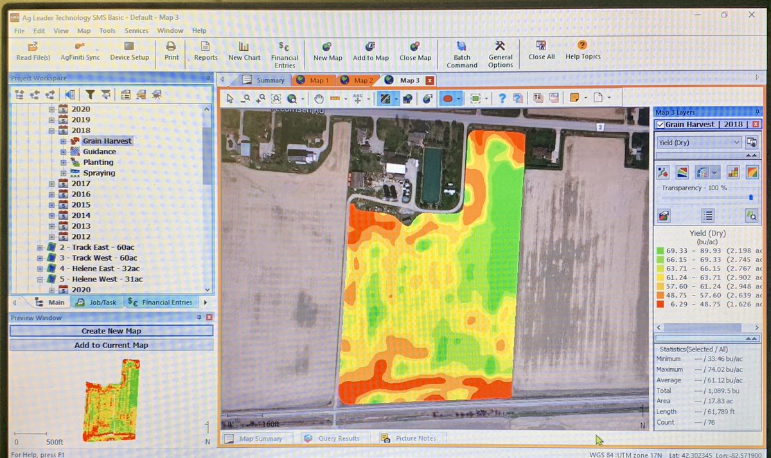Toggle the red ellipse selection tool

click(448, 98)
